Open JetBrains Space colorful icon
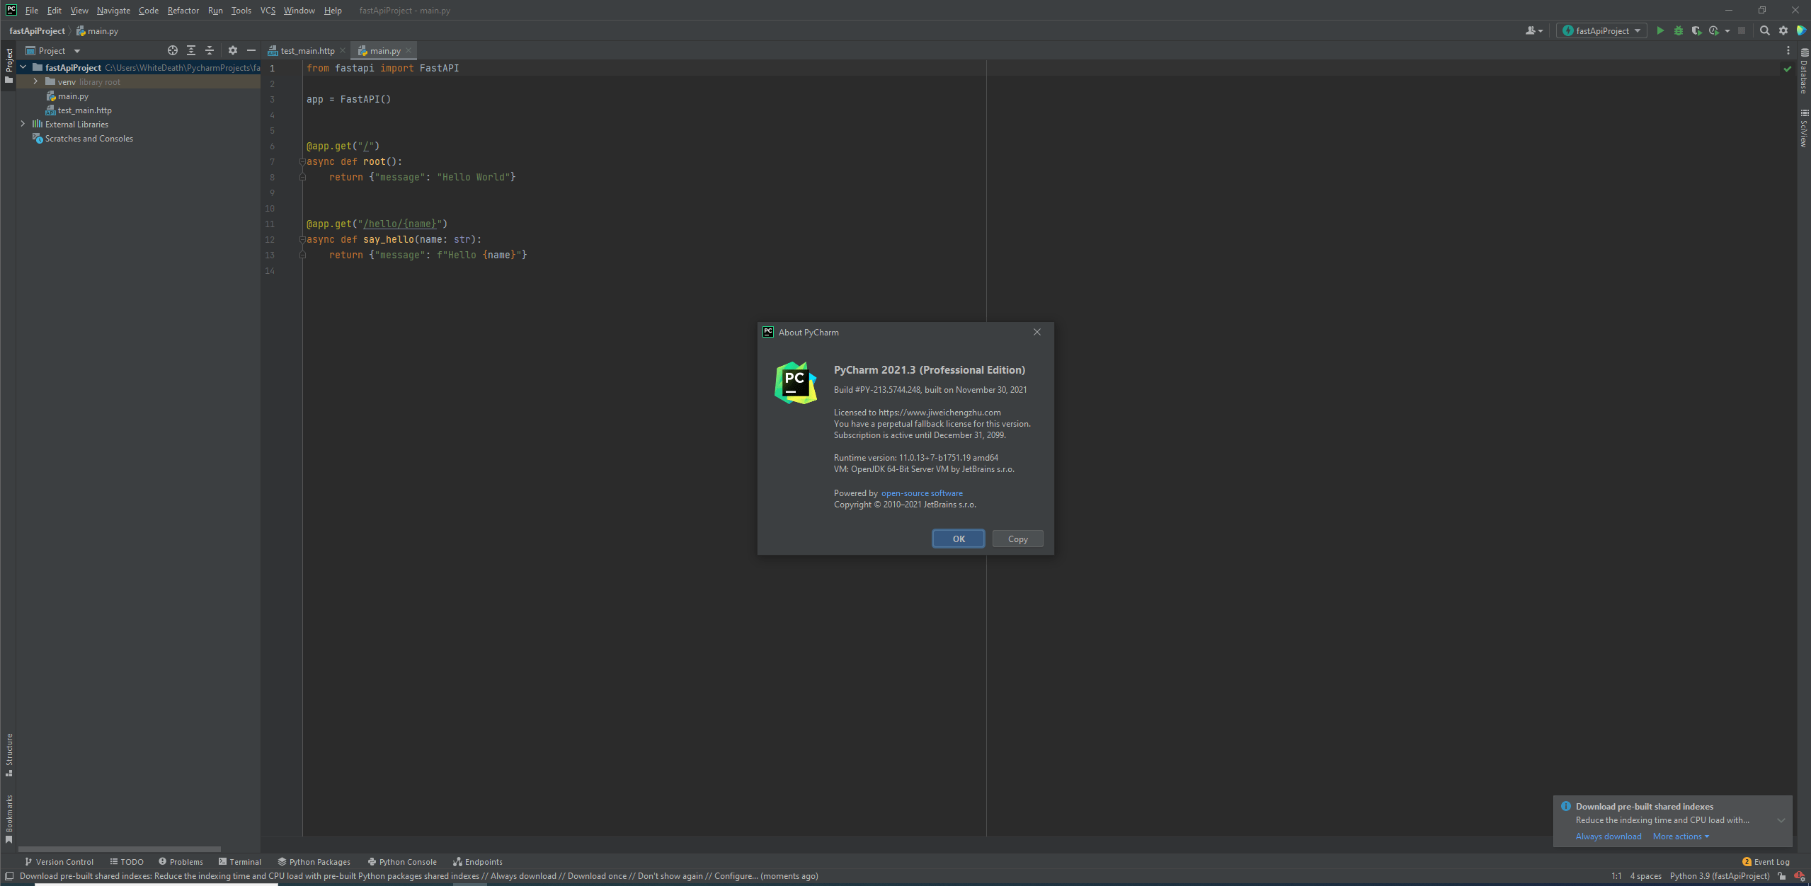The width and height of the screenshot is (1811, 886). coord(1801,30)
